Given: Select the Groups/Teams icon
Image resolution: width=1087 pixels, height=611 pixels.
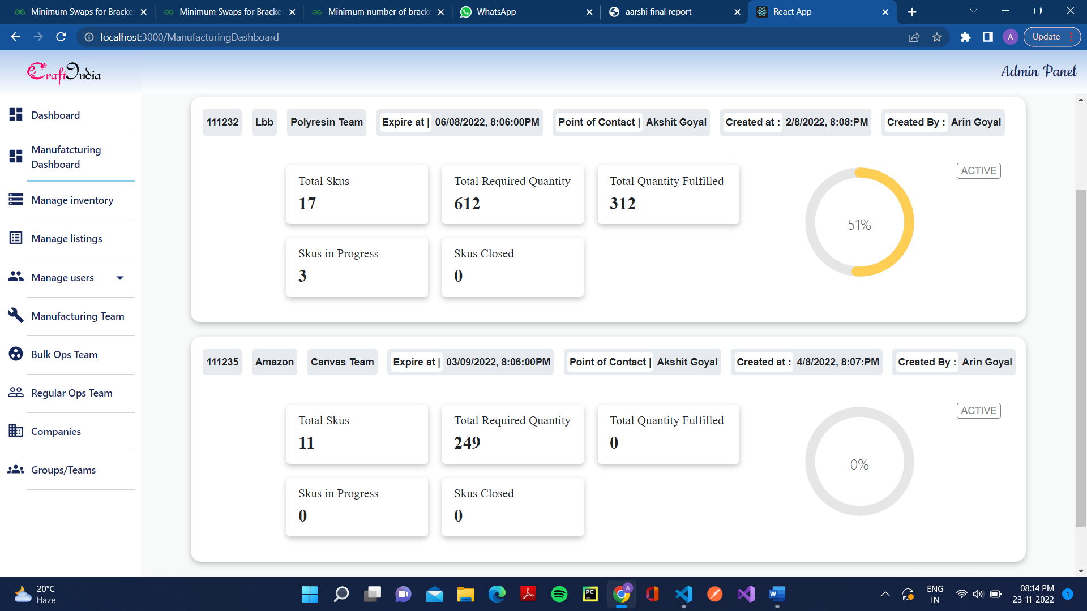Looking at the screenshot, I should pyautogui.click(x=15, y=470).
